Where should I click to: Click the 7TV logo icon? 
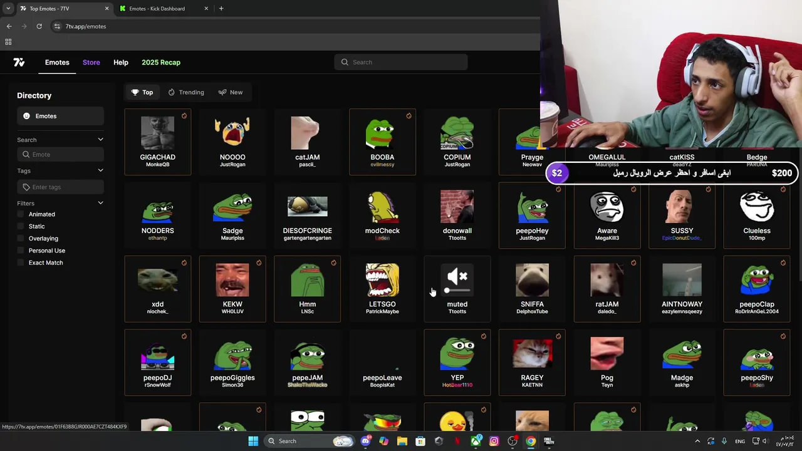pyautogui.click(x=19, y=62)
